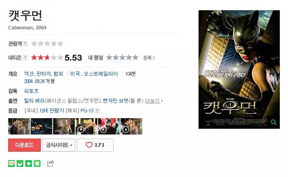Click the help icon beside PG-13 rating
Viewport: 288px width, 177px height.
pos(97,111)
